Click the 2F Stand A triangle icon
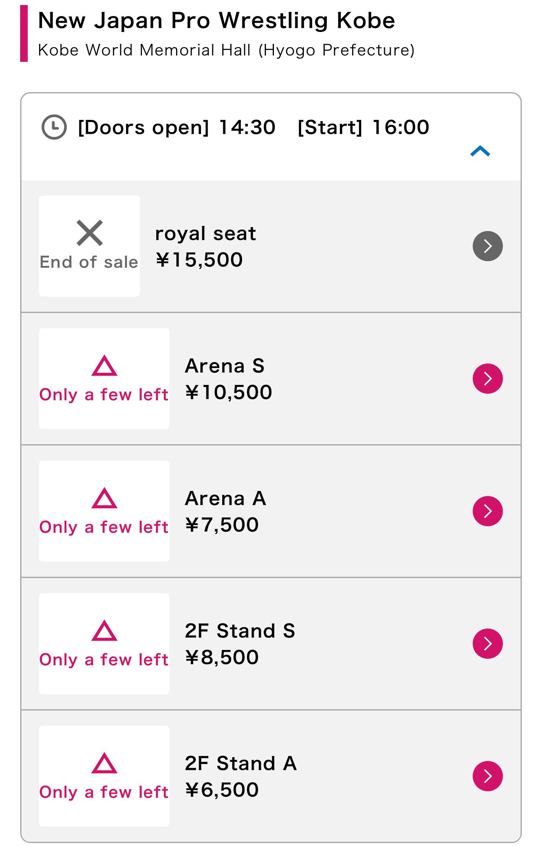This screenshot has height=846, width=542. coord(104,763)
